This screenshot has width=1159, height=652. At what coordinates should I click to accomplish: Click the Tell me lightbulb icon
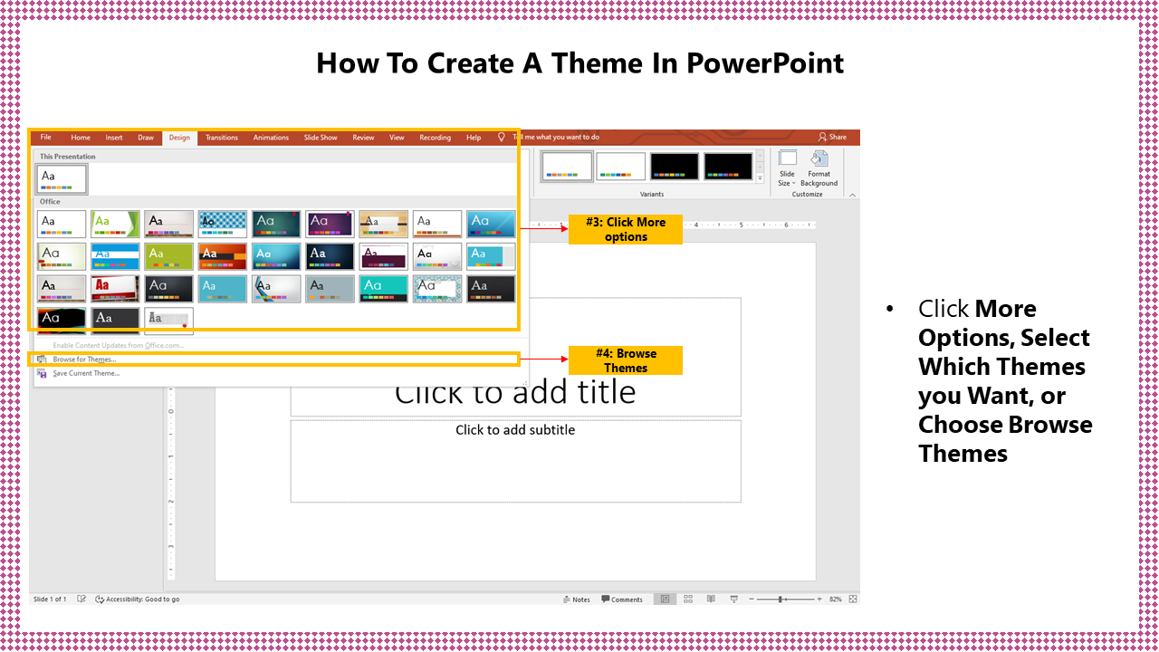click(x=501, y=138)
